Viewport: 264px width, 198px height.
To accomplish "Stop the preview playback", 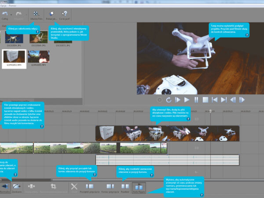I will click(205, 100).
